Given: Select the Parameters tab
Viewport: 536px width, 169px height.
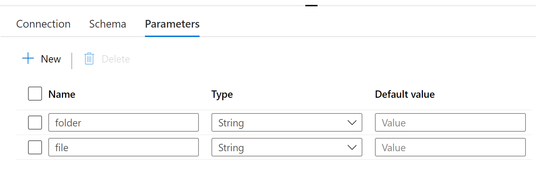Looking at the screenshot, I should [x=172, y=24].
